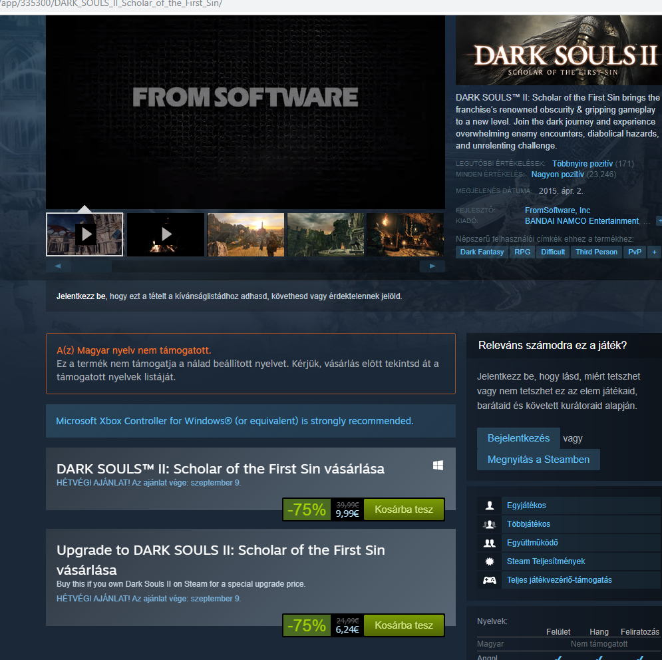Open the Nagyon pozitív all reviews link

coord(558,174)
